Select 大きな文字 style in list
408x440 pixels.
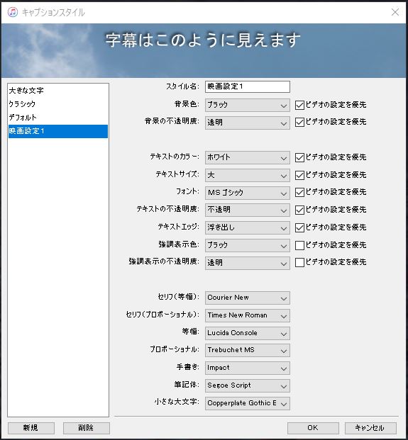point(58,91)
